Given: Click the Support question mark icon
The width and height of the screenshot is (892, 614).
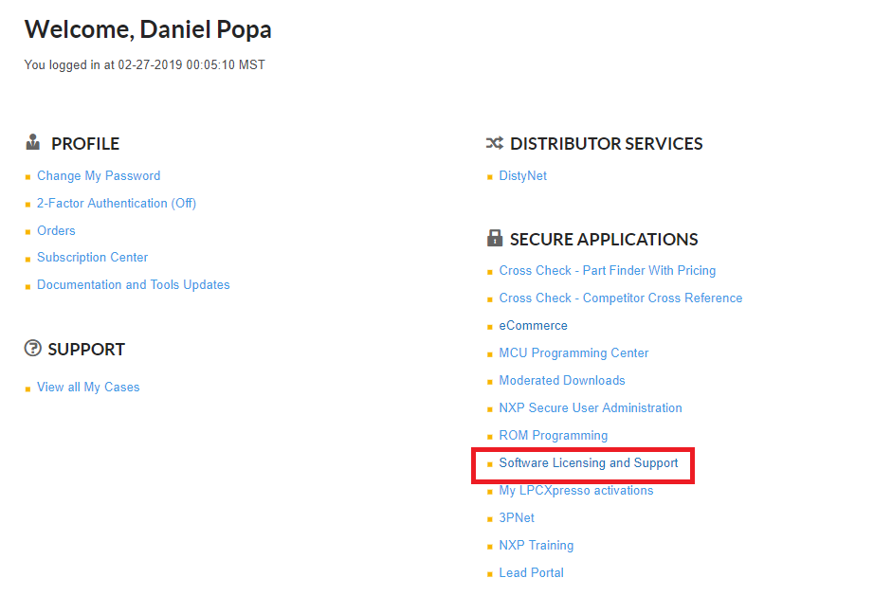Looking at the screenshot, I should (33, 349).
